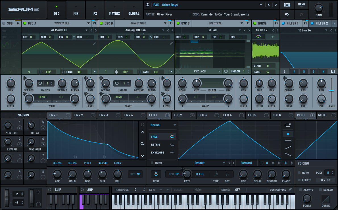
Task: Click the OSC C spectral settings gear
Action: click(x=226, y=72)
